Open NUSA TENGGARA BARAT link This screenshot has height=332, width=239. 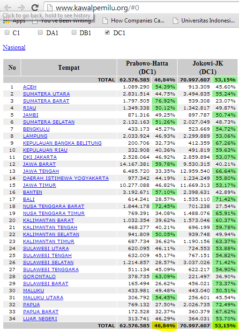pyautogui.click(x=53, y=206)
